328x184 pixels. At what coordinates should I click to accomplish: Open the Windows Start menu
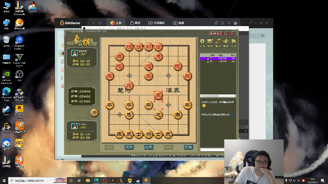tap(4, 180)
